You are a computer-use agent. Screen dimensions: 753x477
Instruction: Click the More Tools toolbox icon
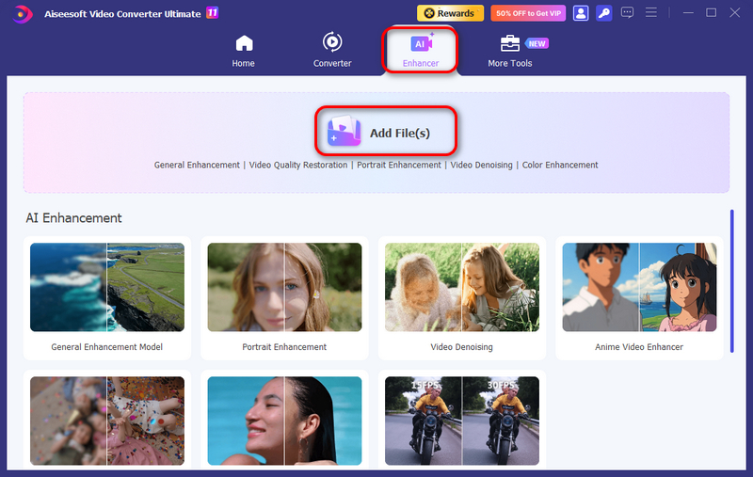point(510,43)
